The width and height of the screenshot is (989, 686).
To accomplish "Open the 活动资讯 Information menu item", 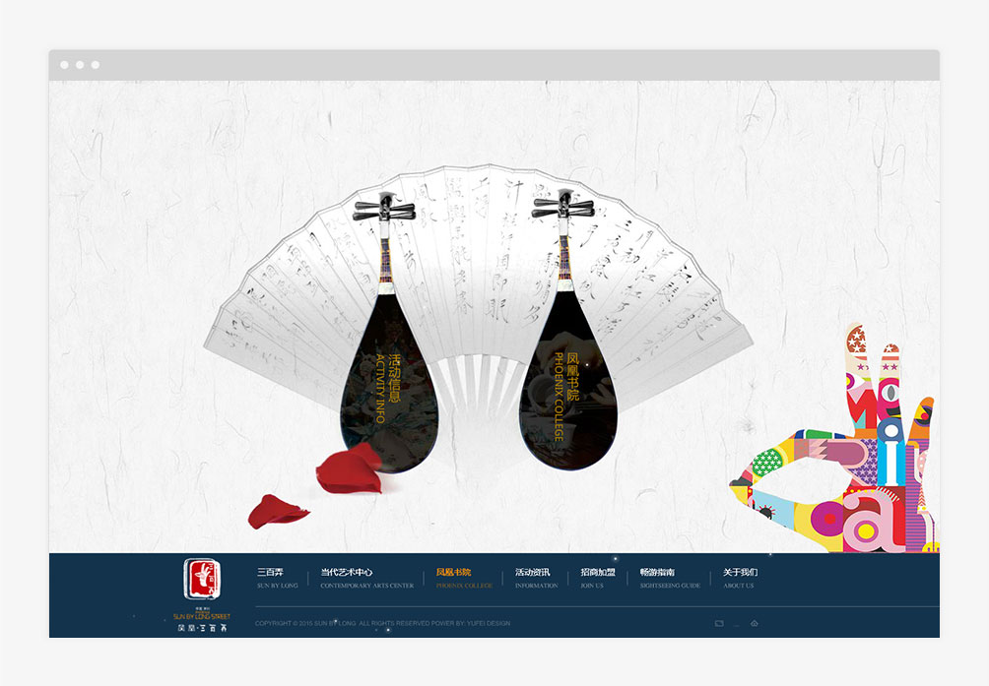I will click(536, 578).
